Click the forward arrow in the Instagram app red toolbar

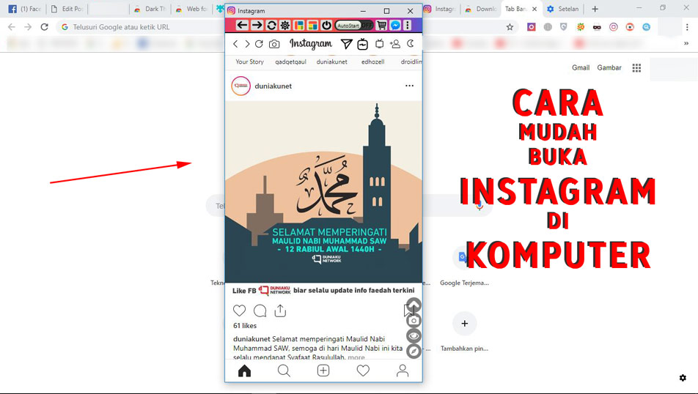coord(257,26)
